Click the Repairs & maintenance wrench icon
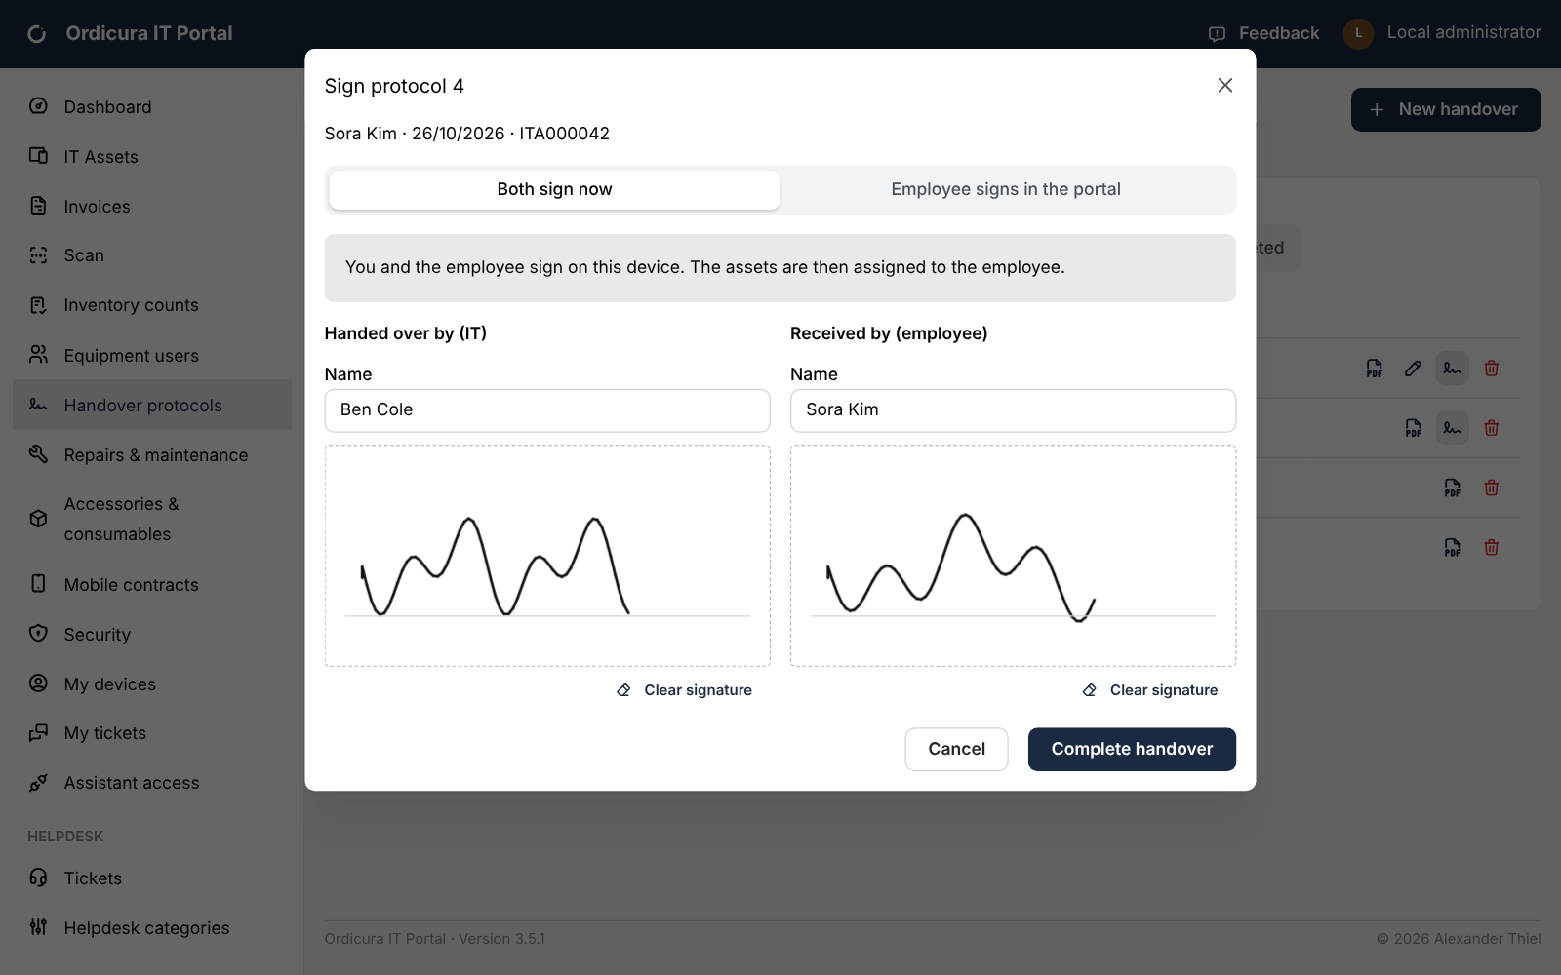 [x=38, y=454]
